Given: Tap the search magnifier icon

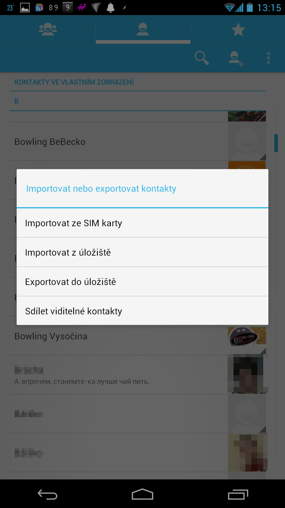Looking at the screenshot, I should point(202,58).
